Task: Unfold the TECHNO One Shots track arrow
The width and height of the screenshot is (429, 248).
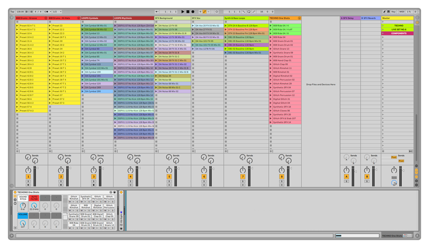Action: click(299, 18)
